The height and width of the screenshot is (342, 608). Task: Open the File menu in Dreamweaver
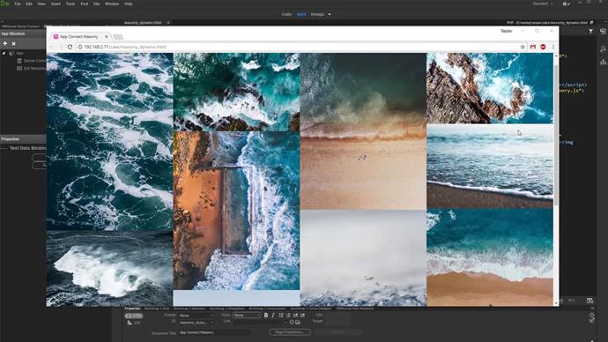click(x=18, y=4)
